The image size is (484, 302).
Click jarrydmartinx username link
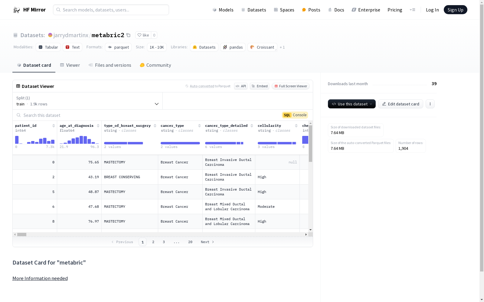(x=71, y=35)
